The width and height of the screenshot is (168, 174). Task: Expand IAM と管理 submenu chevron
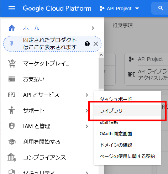[87, 126]
